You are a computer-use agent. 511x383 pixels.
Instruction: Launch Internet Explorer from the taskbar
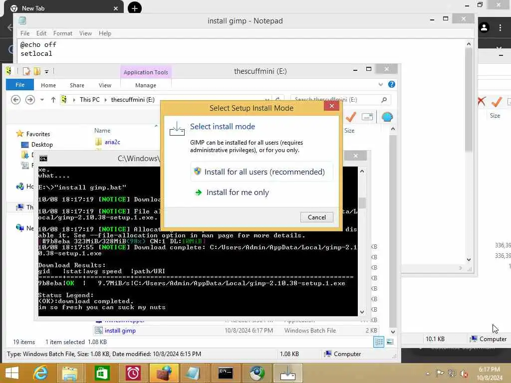[40, 373]
